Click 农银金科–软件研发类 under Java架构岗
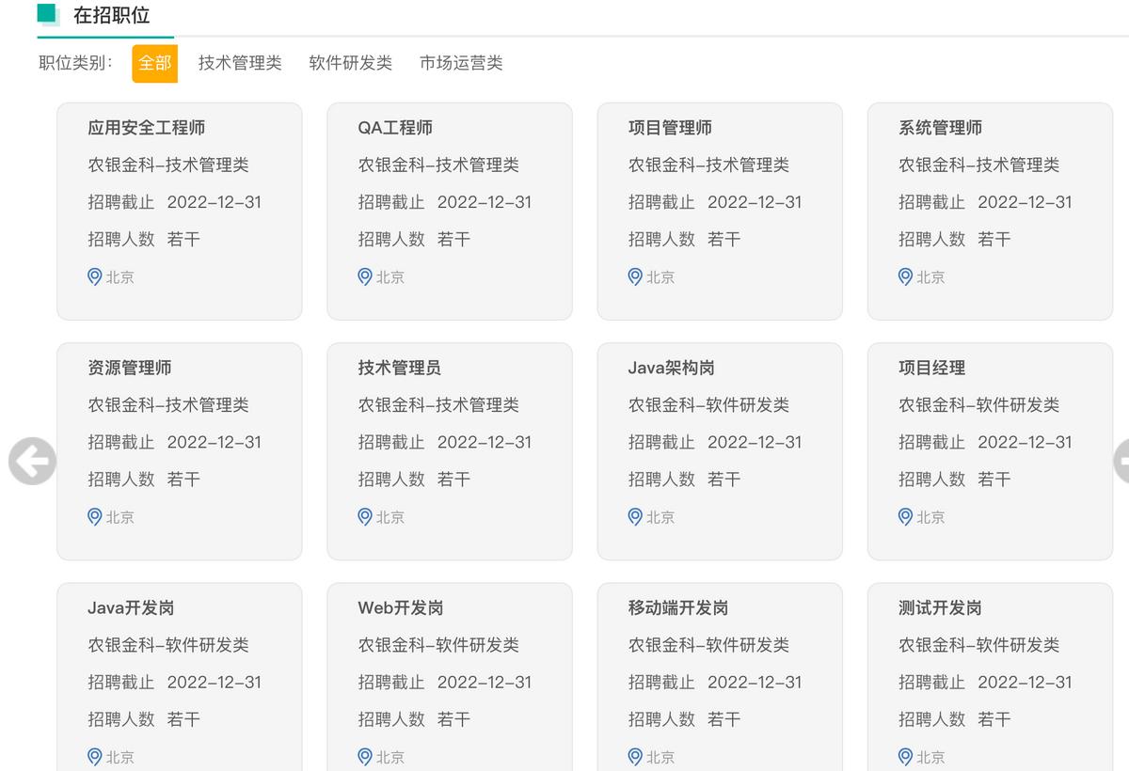Viewport: 1129px width, 771px height. [x=708, y=404]
